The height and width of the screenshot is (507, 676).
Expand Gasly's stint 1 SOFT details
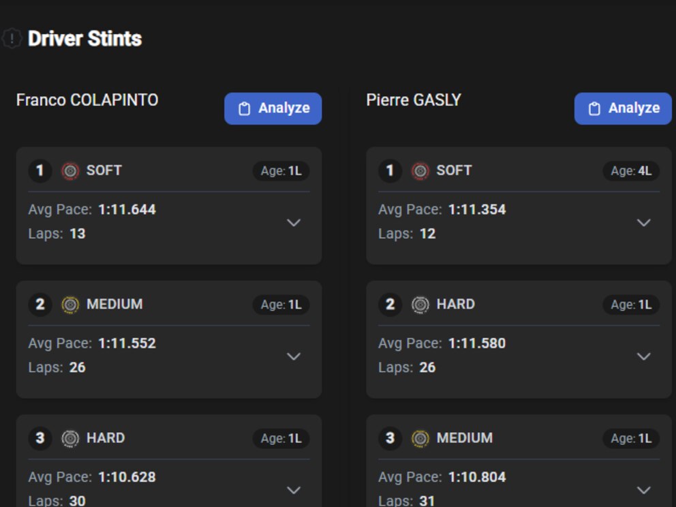[x=644, y=223]
